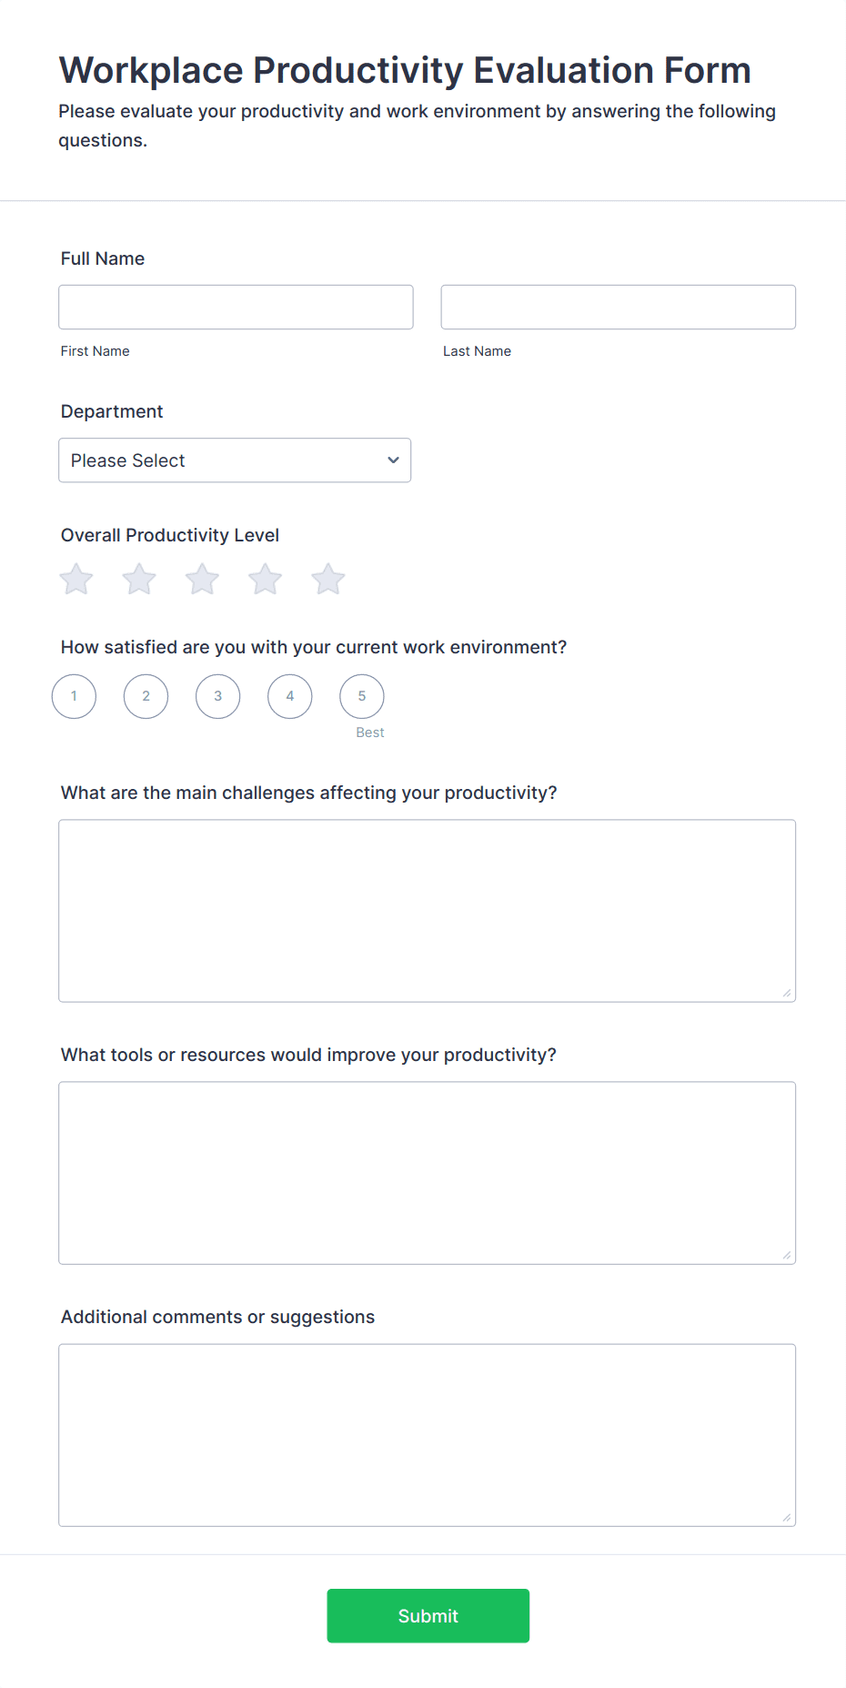Rate productivity with the first star

click(x=76, y=579)
